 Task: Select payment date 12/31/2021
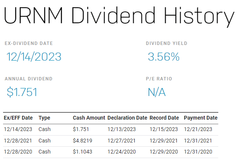tap(198, 141)
